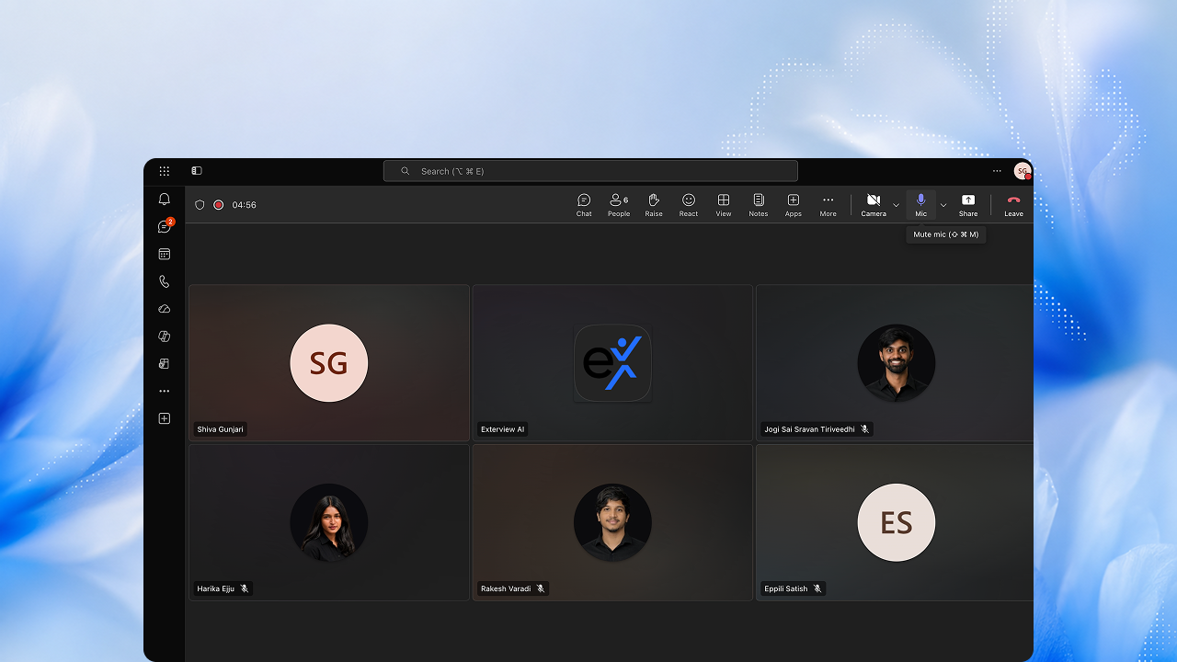Click the shield icon beside the recording indicator
This screenshot has width=1177, height=662.
[200, 205]
